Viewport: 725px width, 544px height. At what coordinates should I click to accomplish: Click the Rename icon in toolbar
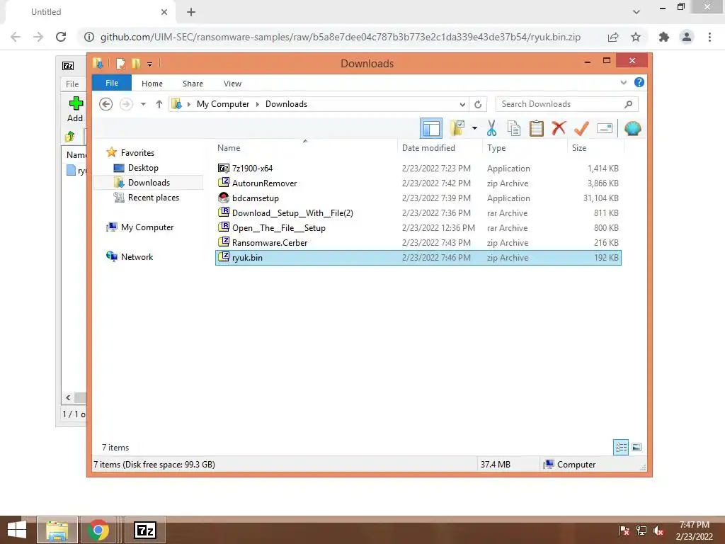tap(605, 128)
